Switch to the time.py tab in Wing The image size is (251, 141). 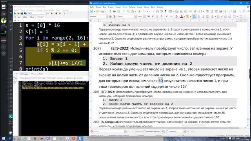(40, 17)
